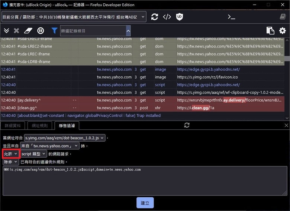
Task: Copy log to clipboard icon
Action: point(270,31)
